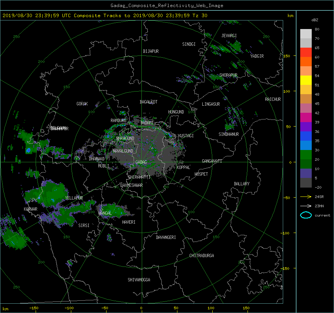Click the KARWAR city label
This screenshot has width=334, height=313.
30,209
